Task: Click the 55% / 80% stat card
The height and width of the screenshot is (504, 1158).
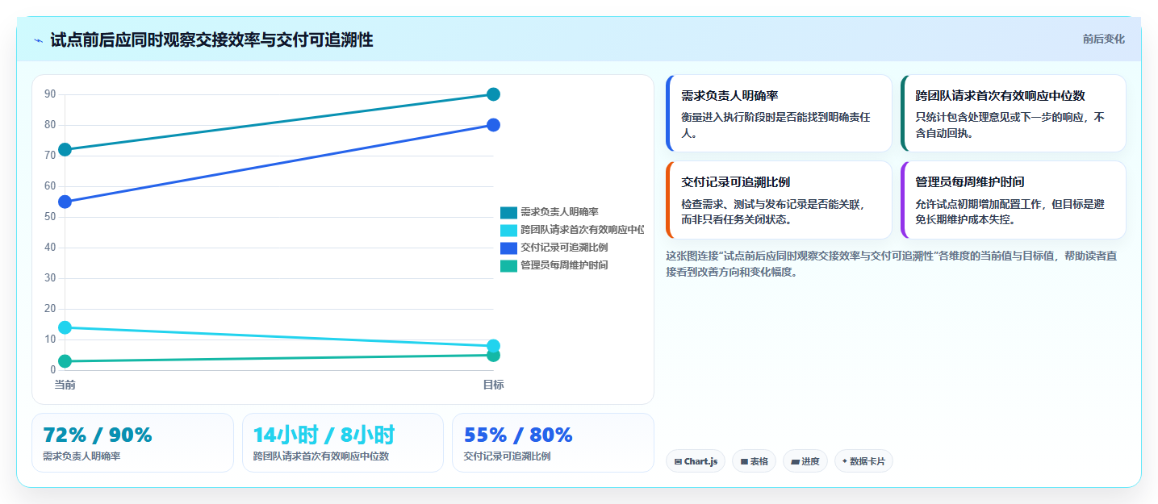Action: pos(553,443)
